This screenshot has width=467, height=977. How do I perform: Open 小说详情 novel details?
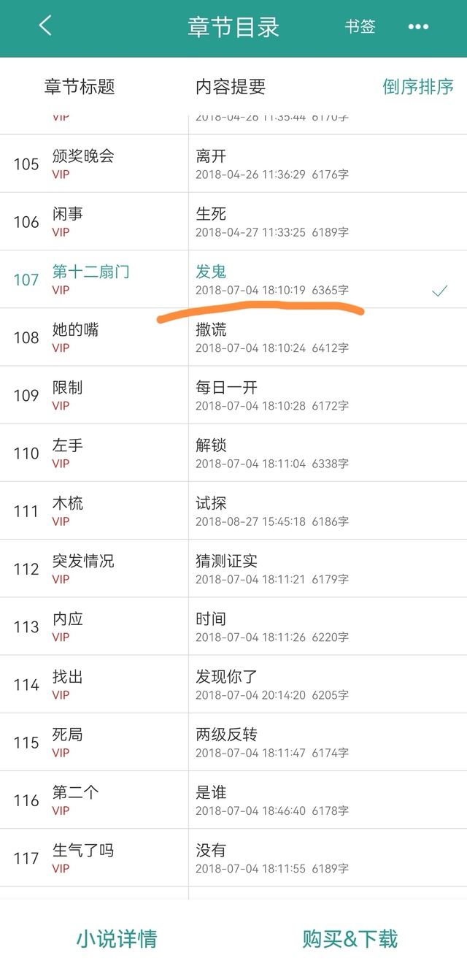coord(117,938)
